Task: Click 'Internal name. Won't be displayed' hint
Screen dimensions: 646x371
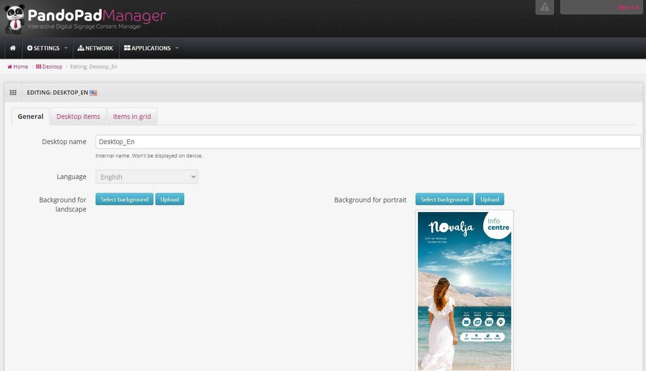Action: coord(149,156)
